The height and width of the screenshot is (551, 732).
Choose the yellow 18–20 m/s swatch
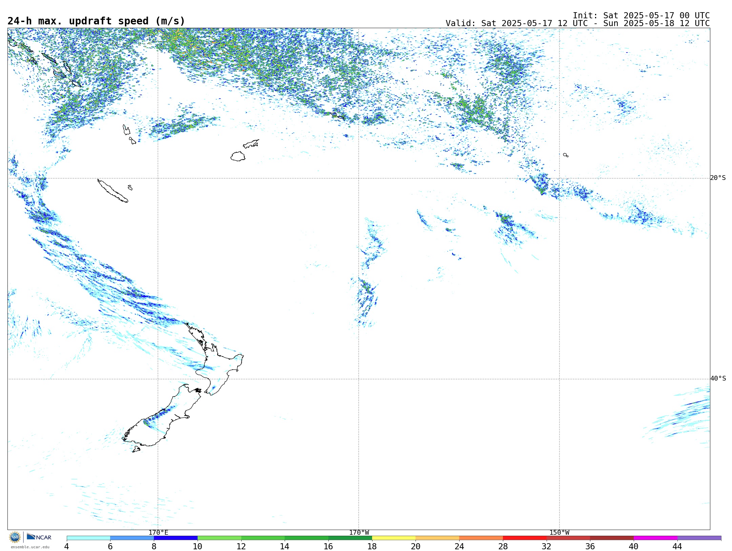(x=394, y=538)
